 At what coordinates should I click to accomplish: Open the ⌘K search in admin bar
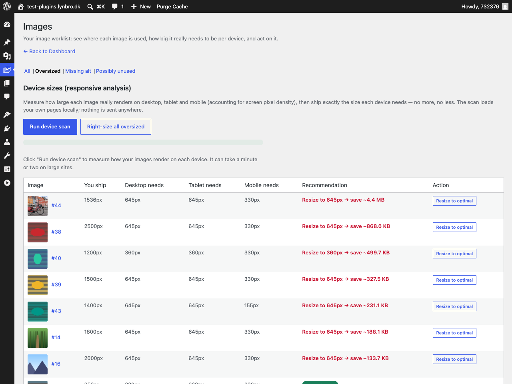point(96,6)
